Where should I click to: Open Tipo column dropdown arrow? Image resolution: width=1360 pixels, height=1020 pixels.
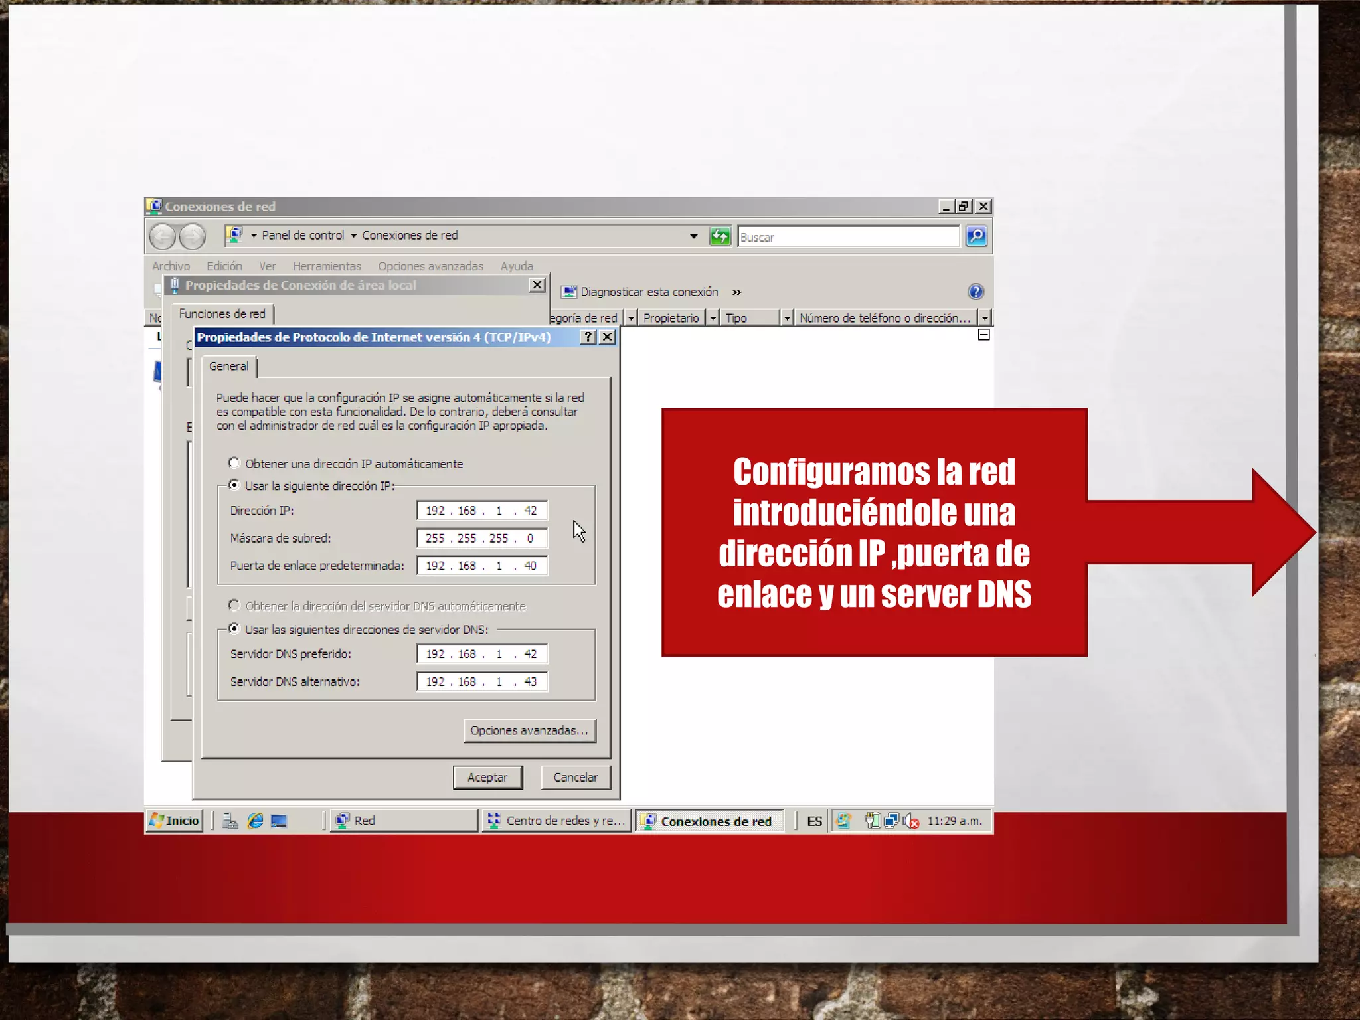(787, 318)
